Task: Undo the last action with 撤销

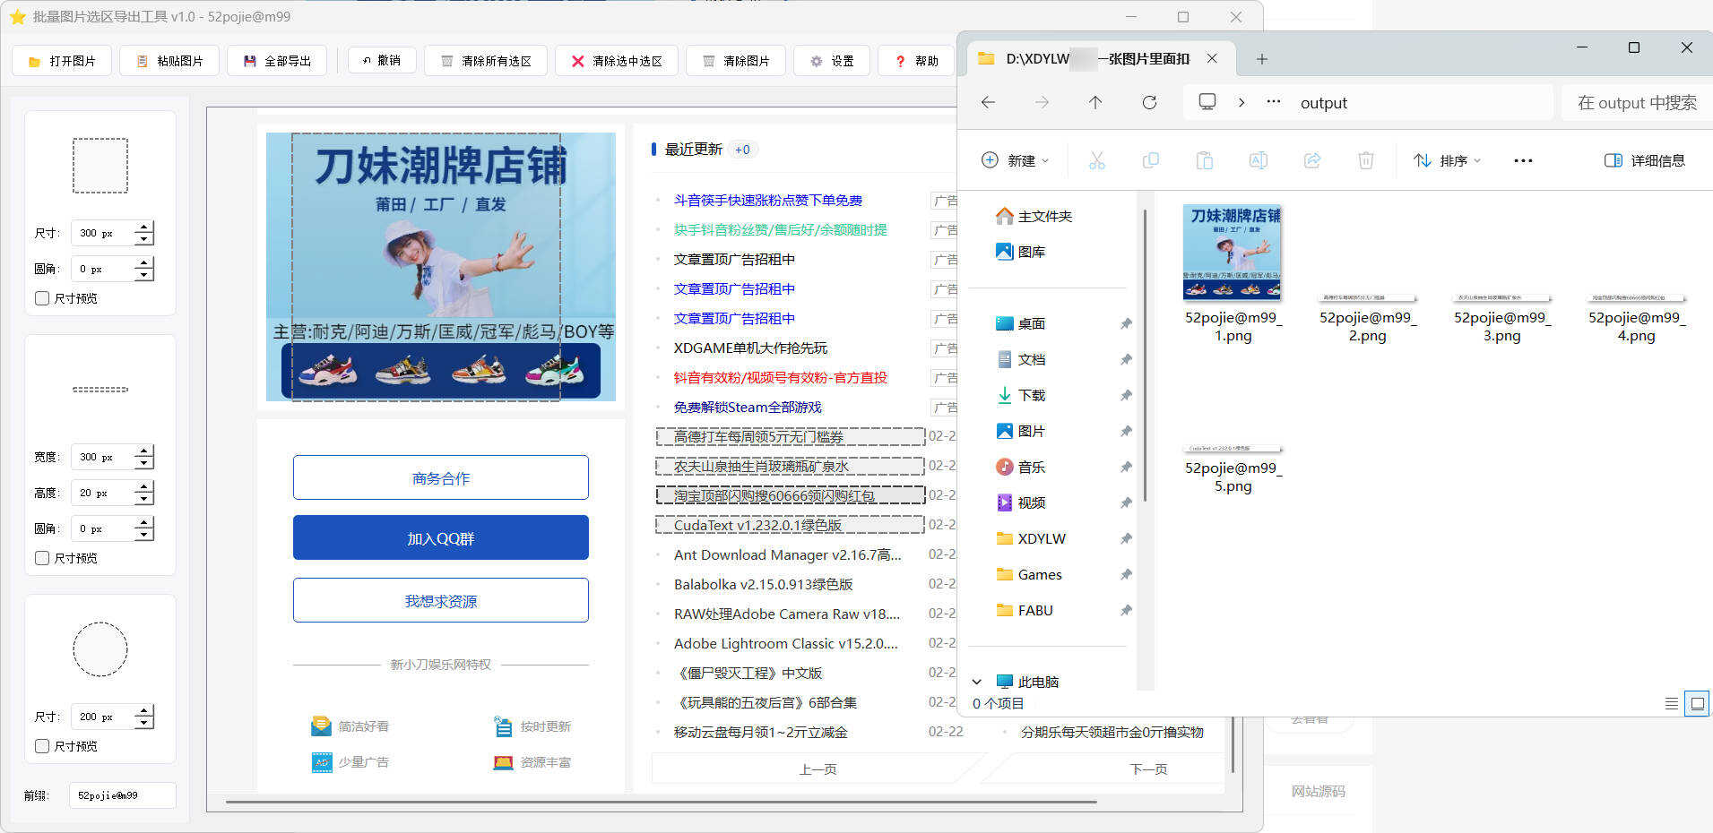Action: 381,60
